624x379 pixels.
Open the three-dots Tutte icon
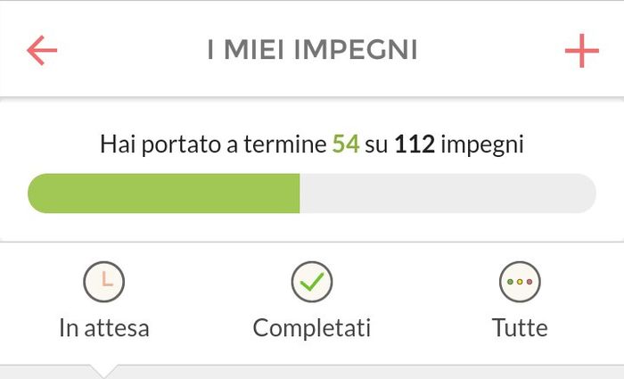pos(520,282)
